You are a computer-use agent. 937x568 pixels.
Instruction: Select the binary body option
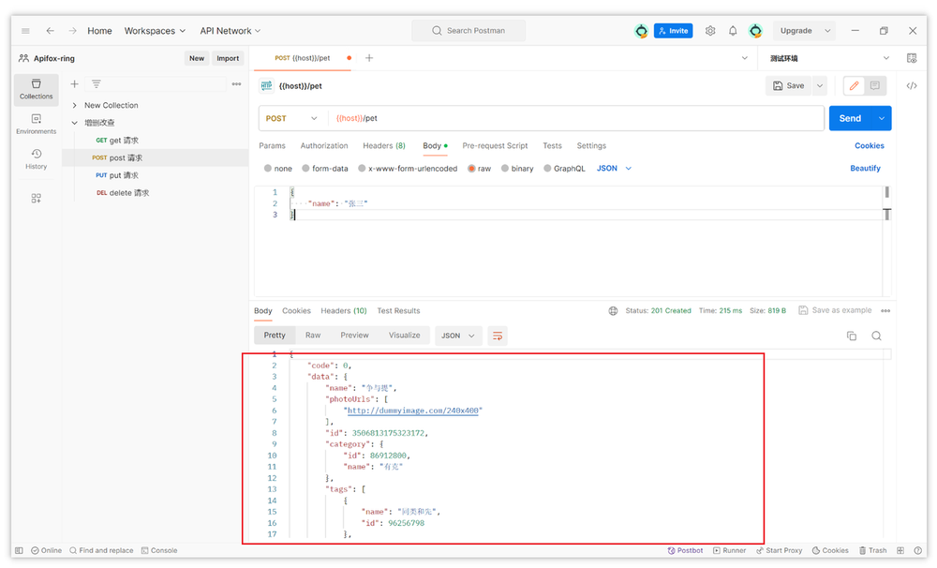tap(517, 169)
